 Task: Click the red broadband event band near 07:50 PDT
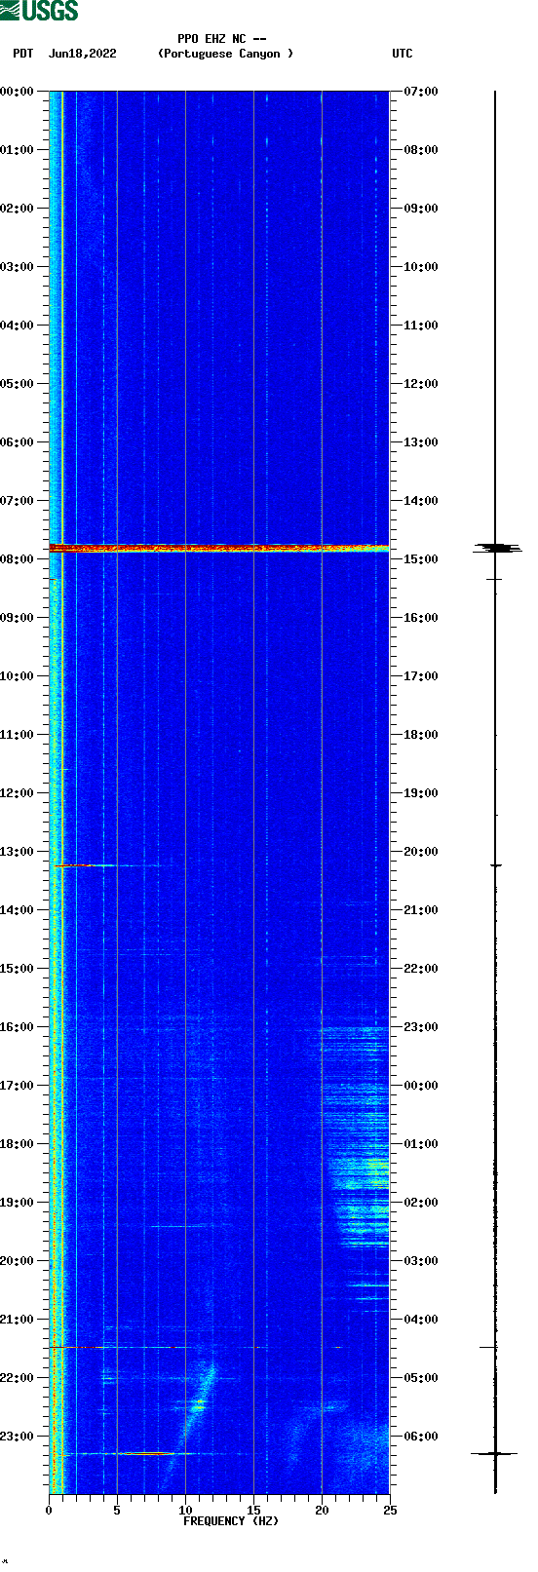tap(219, 548)
